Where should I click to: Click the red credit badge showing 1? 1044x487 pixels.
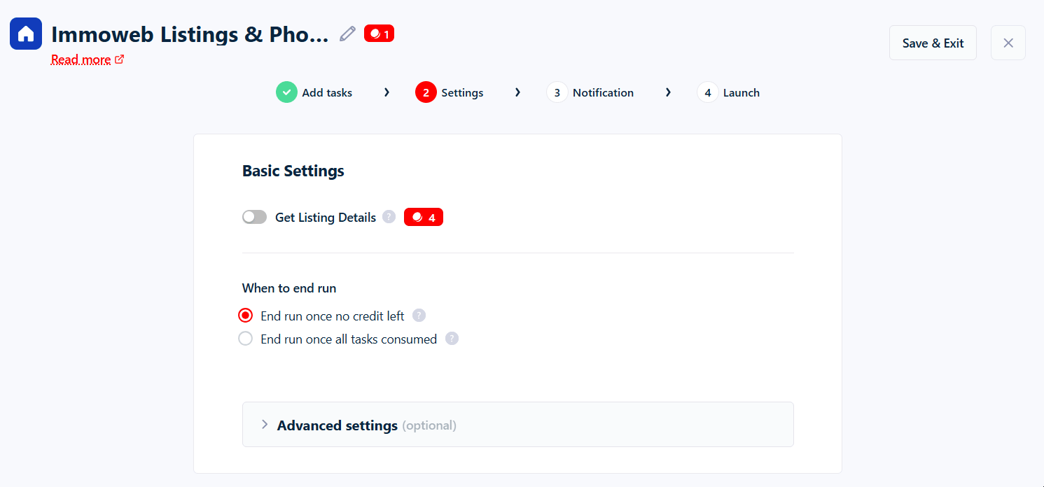(x=379, y=34)
